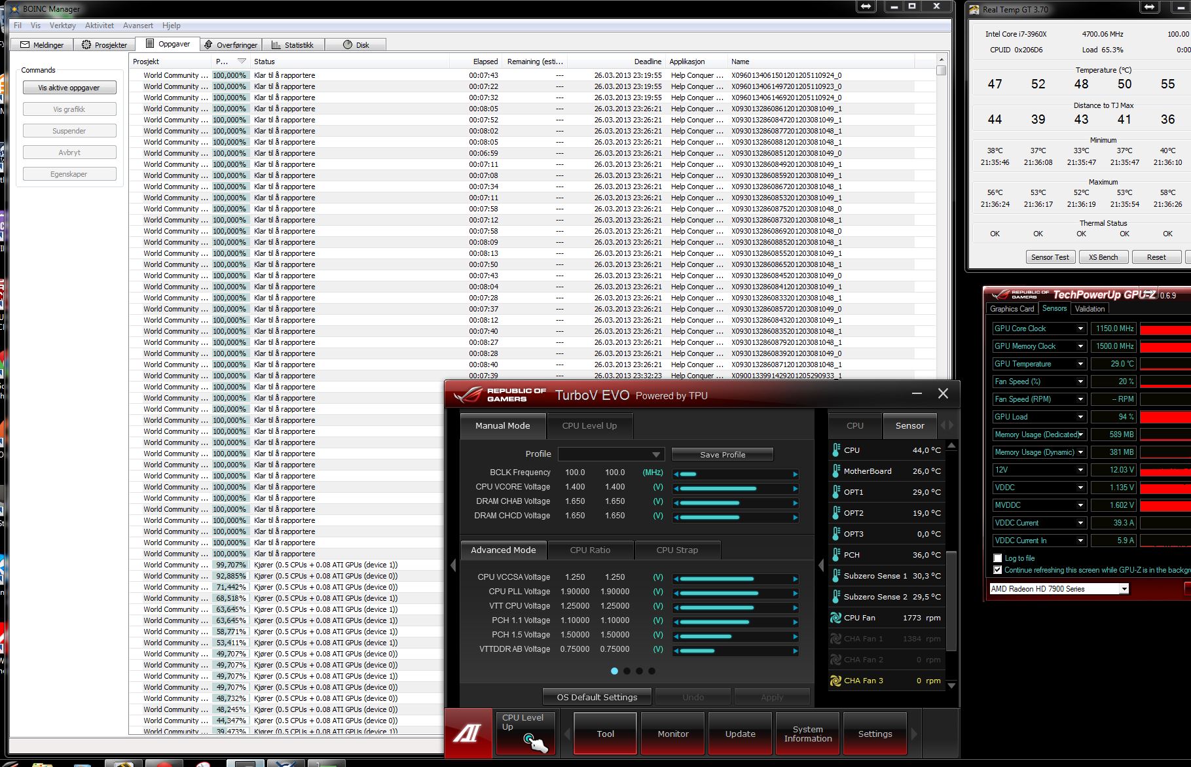Image resolution: width=1191 pixels, height=767 pixels.
Task: Increase CPU PLL Voltage with right arrow
Action: 796,593
